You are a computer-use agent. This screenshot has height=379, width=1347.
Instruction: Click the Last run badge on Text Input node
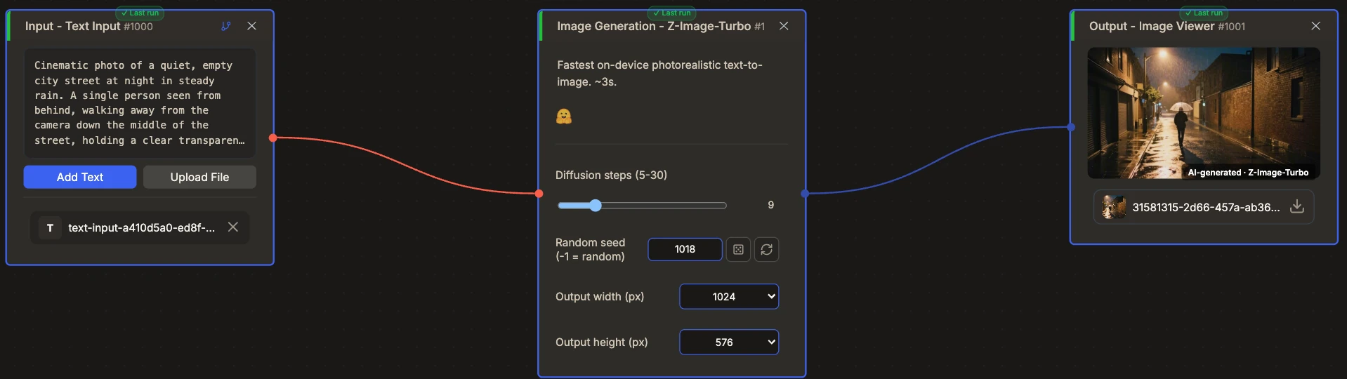coord(140,13)
